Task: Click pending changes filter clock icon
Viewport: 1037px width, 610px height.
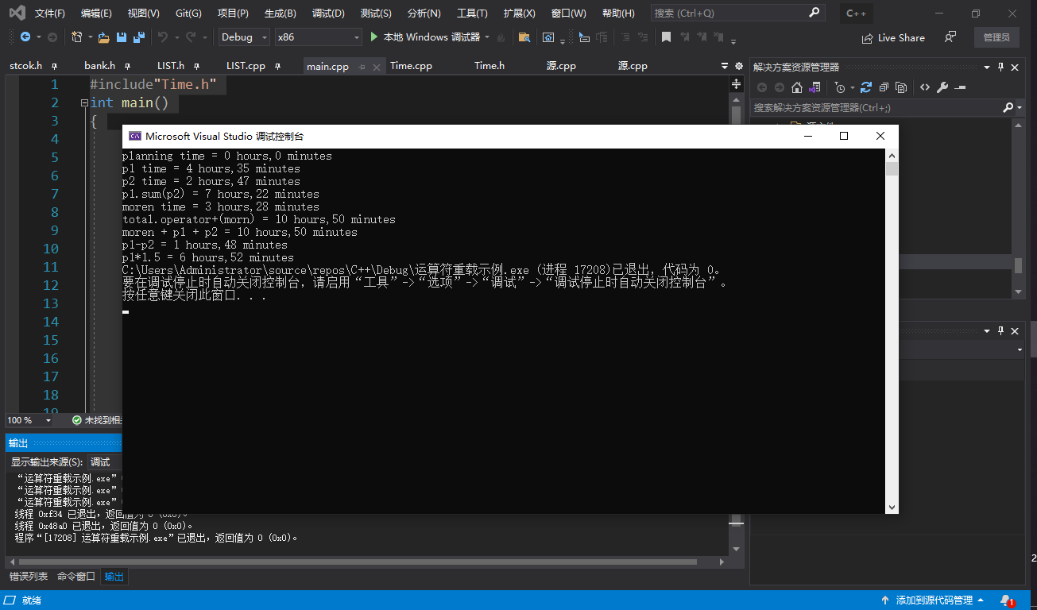Action: pos(840,87)
